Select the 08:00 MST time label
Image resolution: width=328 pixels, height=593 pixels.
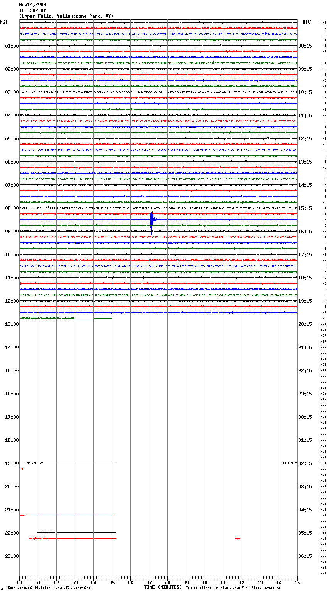pyautogui.click(x=12, y=208)
